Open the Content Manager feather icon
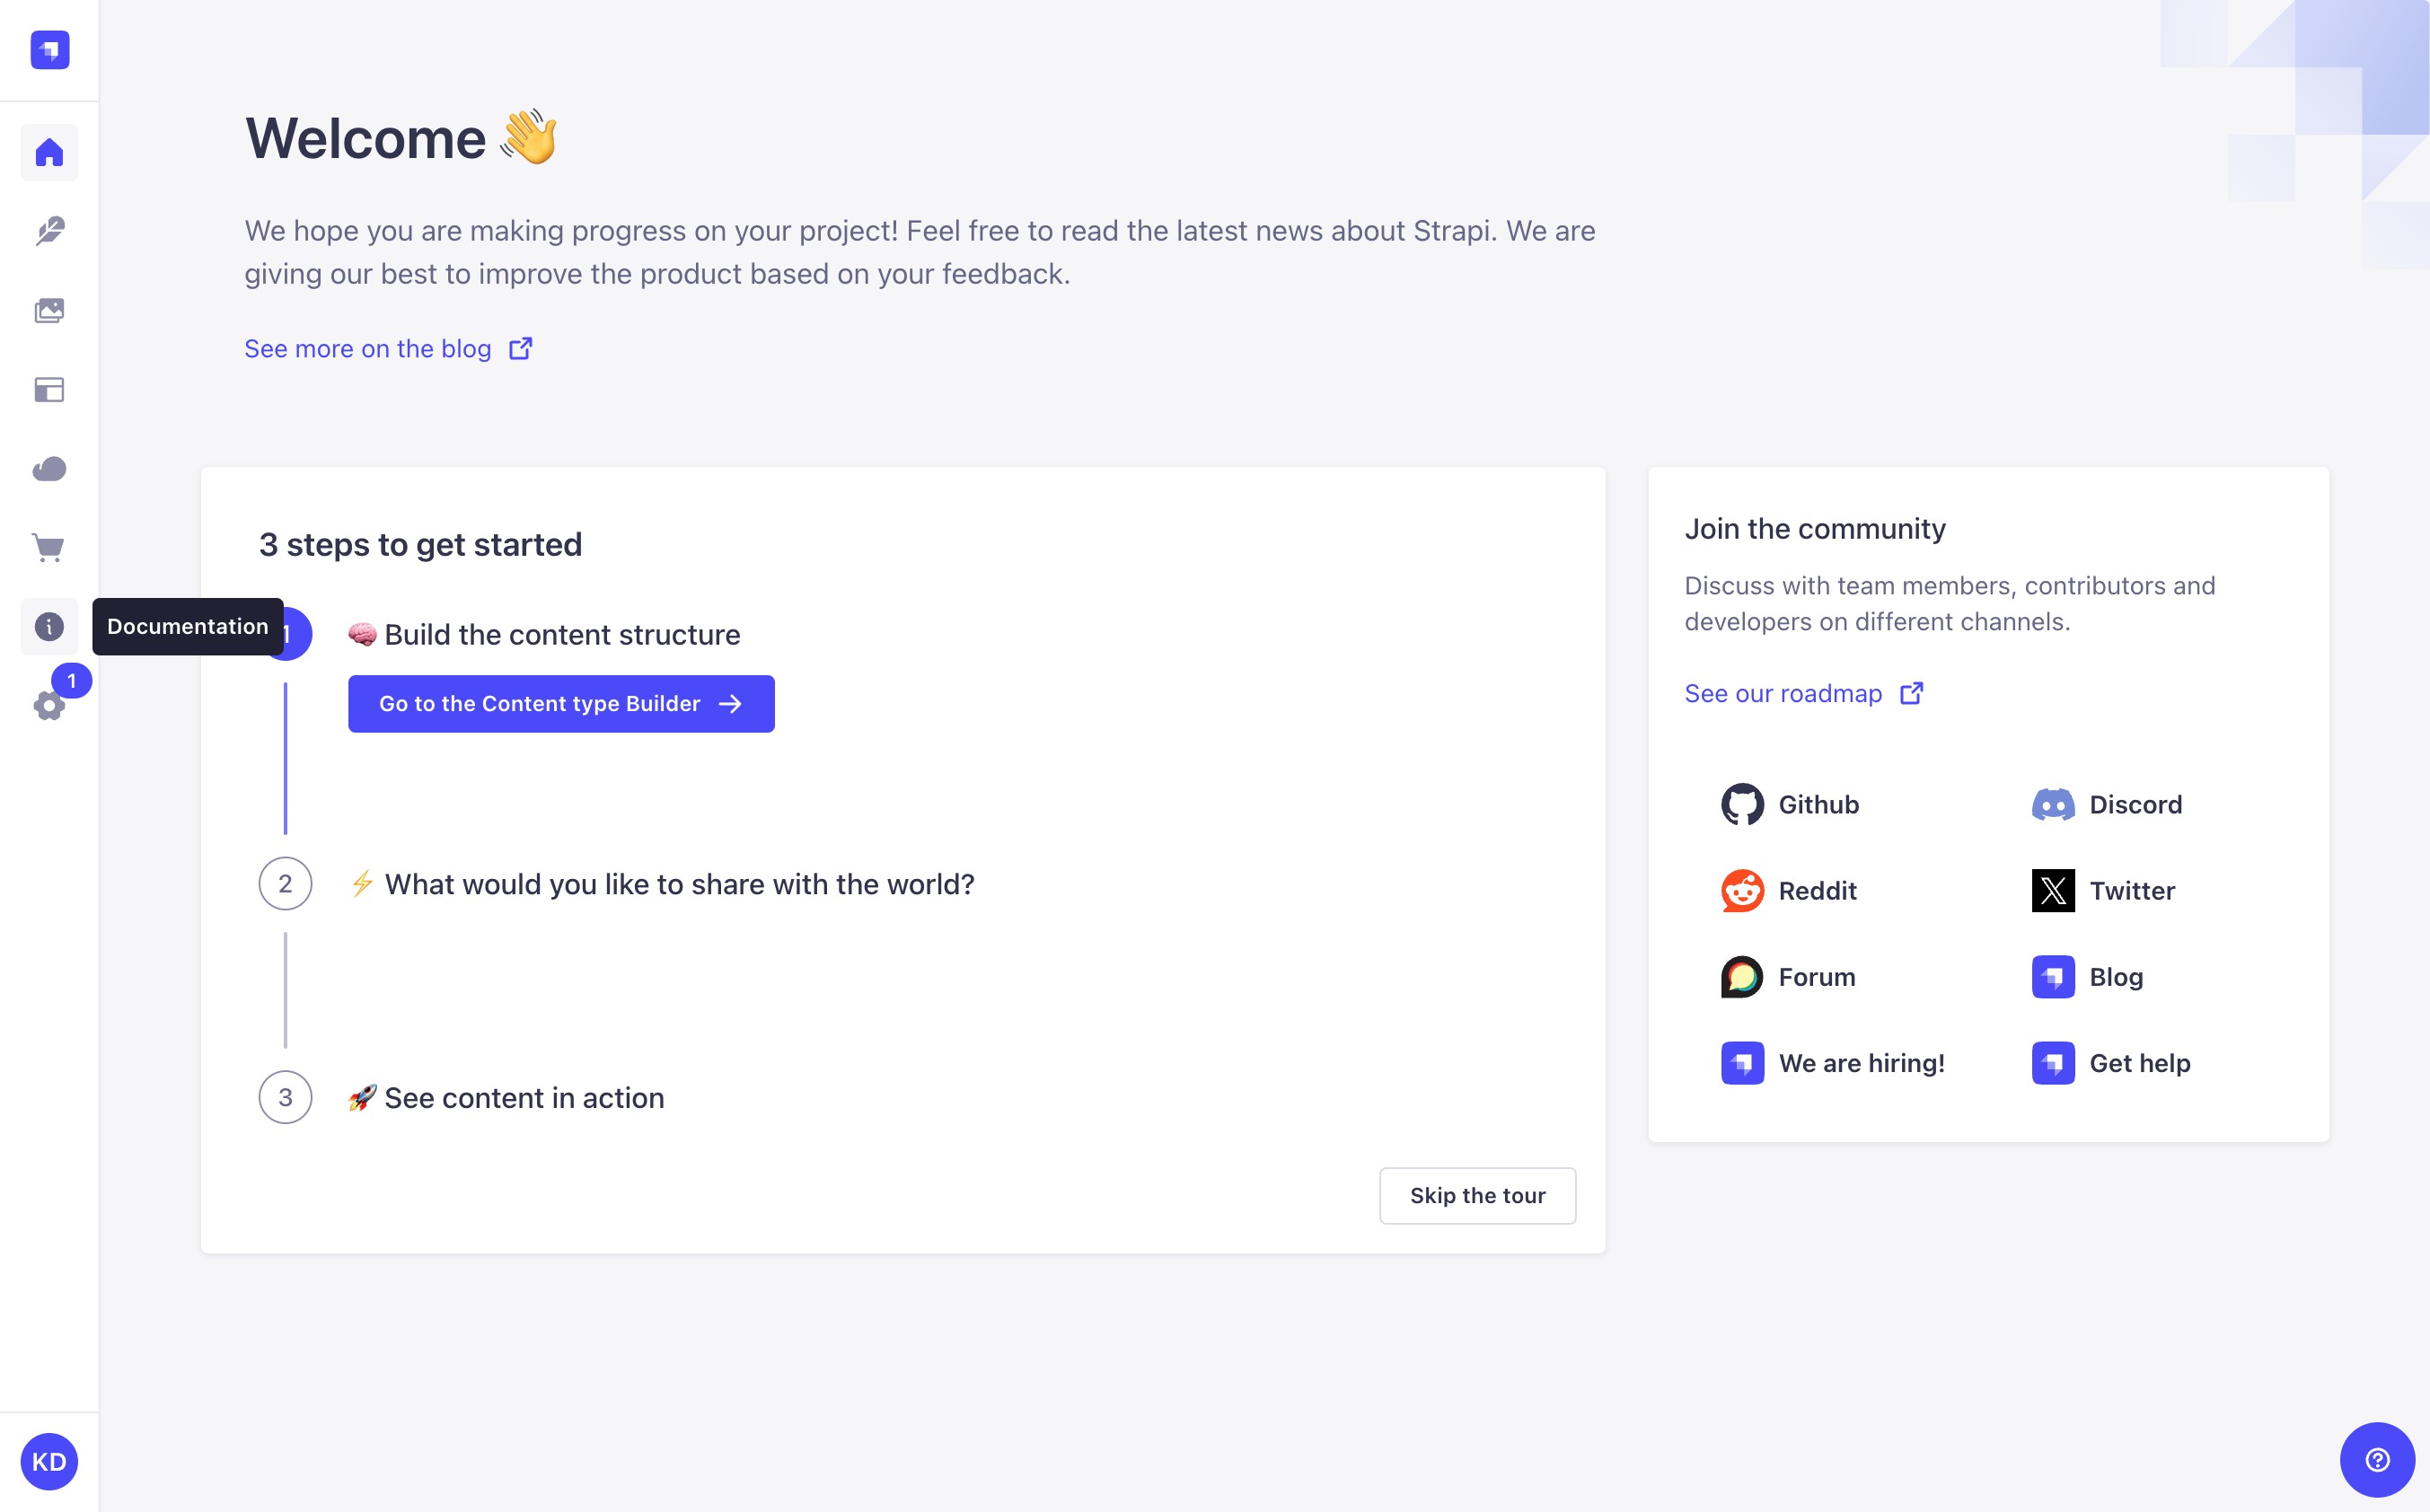Screen dimensions: 2430x1512 [x=49, y=231]
